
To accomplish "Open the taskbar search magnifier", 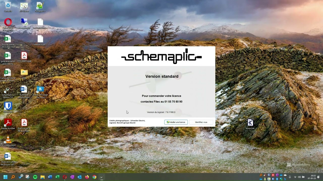I will click(13, 177).
